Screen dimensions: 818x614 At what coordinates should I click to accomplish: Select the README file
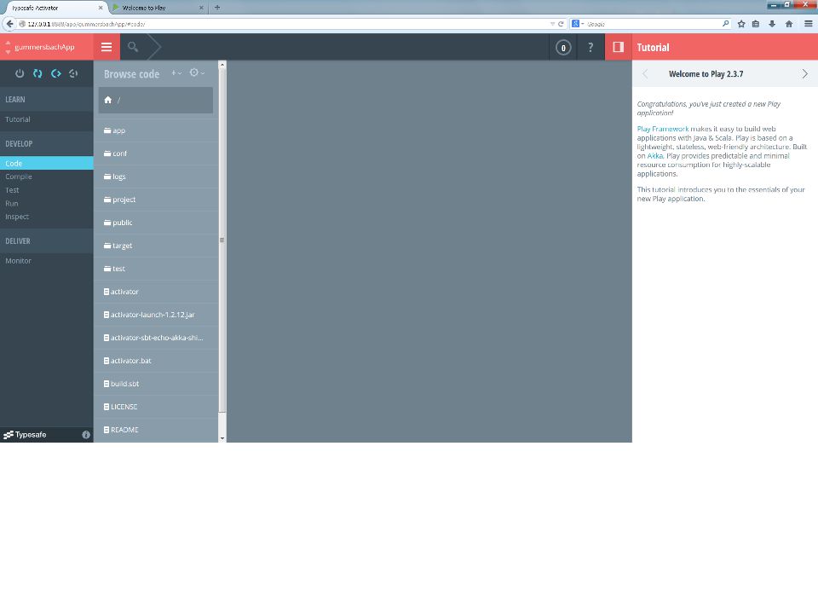(156, 429)
